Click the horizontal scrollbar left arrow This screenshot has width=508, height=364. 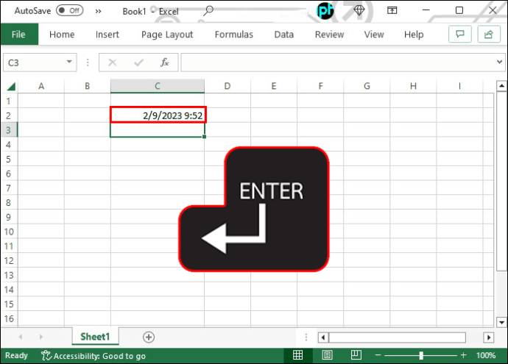pyautogui.click(x=323, y=338)
